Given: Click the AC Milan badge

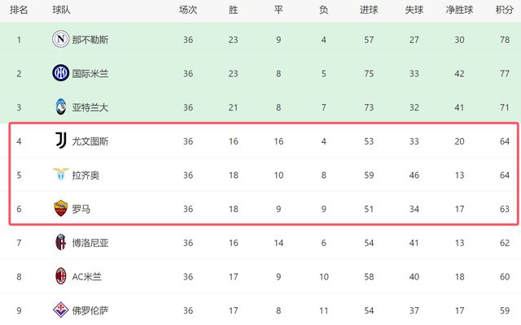Looking at the screenshot, I should tap(60, 275).
